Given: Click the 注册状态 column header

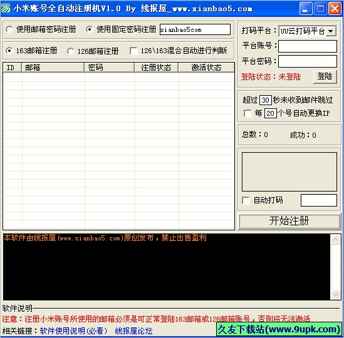Looking at the screenshot, I should [x=156, y=68].
